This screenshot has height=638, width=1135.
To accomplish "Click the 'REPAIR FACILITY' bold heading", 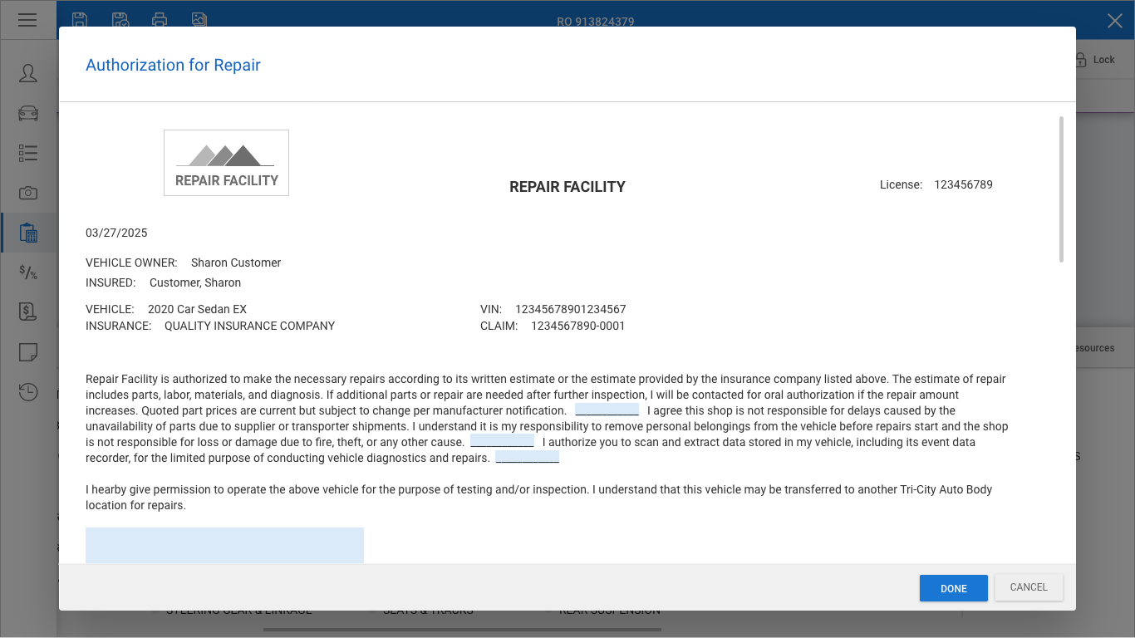I will (567, 187).
